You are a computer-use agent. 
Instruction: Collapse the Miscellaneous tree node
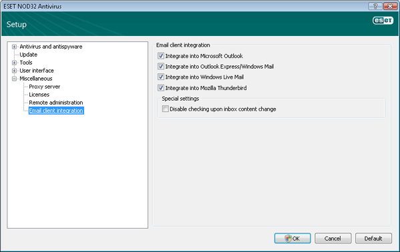pyautogui.click(x=14, y=79)
